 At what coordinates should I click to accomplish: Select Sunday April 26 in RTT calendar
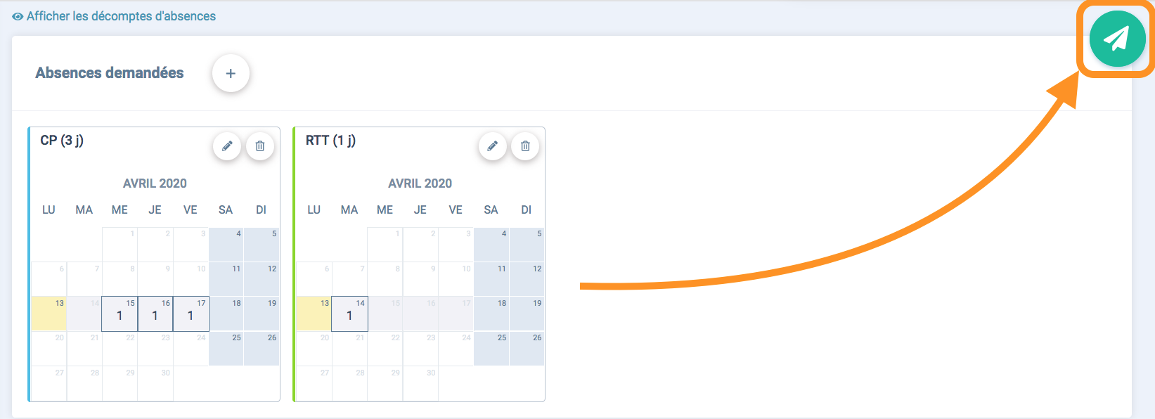[x=527, y=348]
